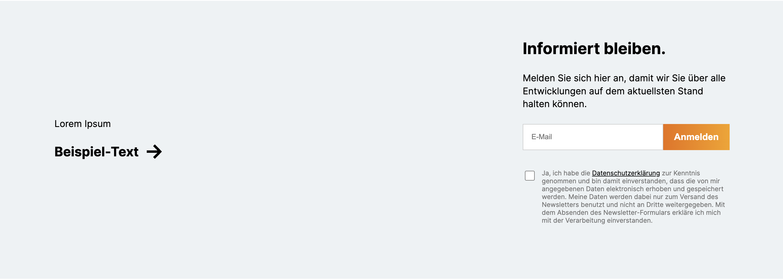783x279 pixels.
Task: Click the 'E-Mail' placeholder text
Action: (x=541, y=137)
